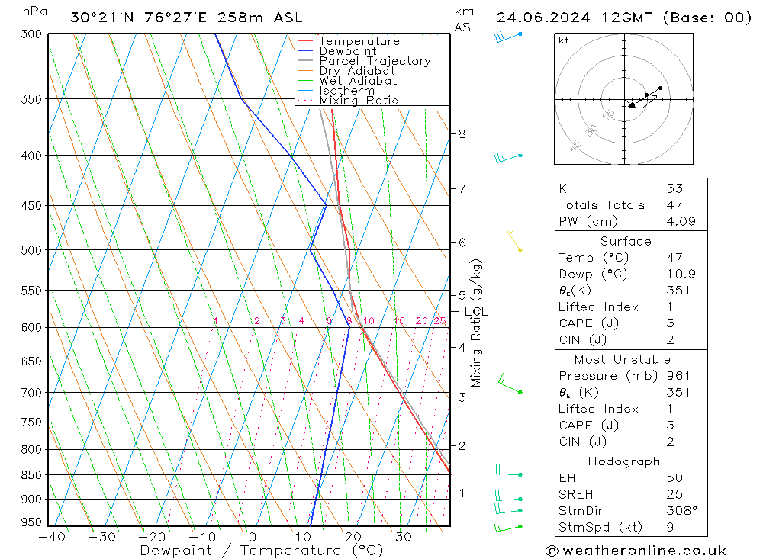
Task: Click the 4 km altitude tick label
Action: coord(462,347)
